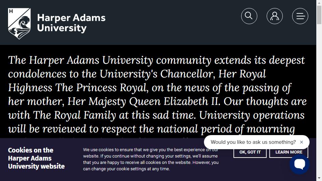Screen dimensions: 322x181
Task: Dismiss the chat prompt with the X
Action: [x=302, y=142]
